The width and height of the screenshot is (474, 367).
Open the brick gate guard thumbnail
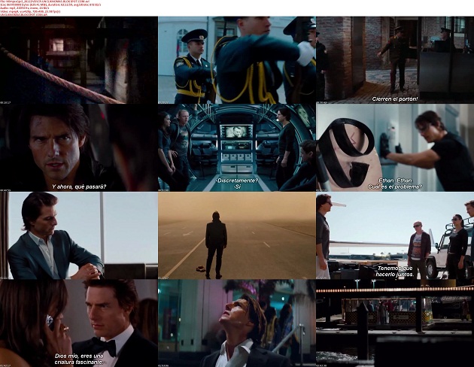click(x=395, y=60)
